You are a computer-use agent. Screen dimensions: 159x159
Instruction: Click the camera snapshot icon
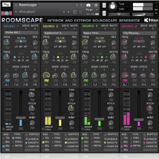88,5
